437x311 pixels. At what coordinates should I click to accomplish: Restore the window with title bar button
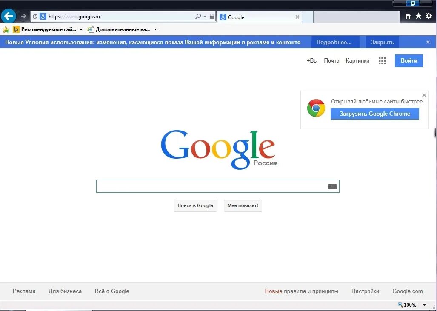point(413,3)
